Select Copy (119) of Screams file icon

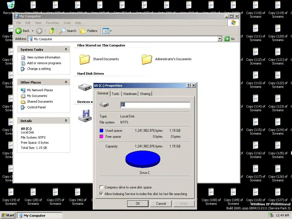tap(278, 5)
